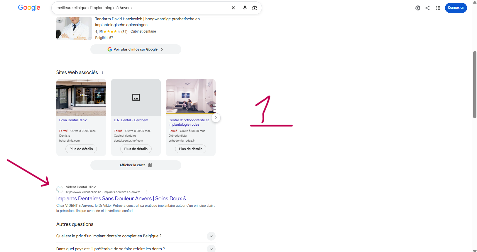Viewport: 477px width, 252px height.
Task: Open the Tandarts David Hatzkevich listing title
Action: 147,22
